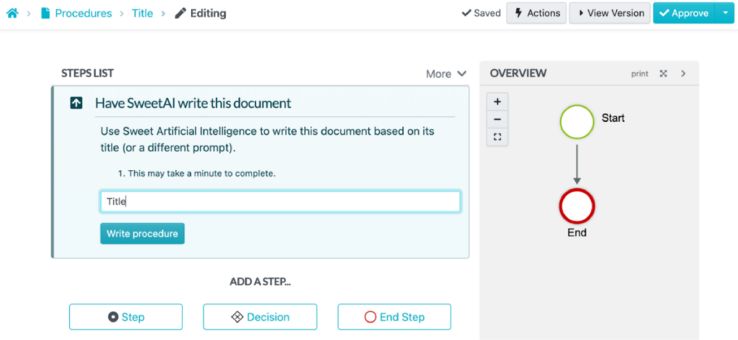Approve the procedure
The height and width of the screenshot is (340, 738).
coord(683,13)
